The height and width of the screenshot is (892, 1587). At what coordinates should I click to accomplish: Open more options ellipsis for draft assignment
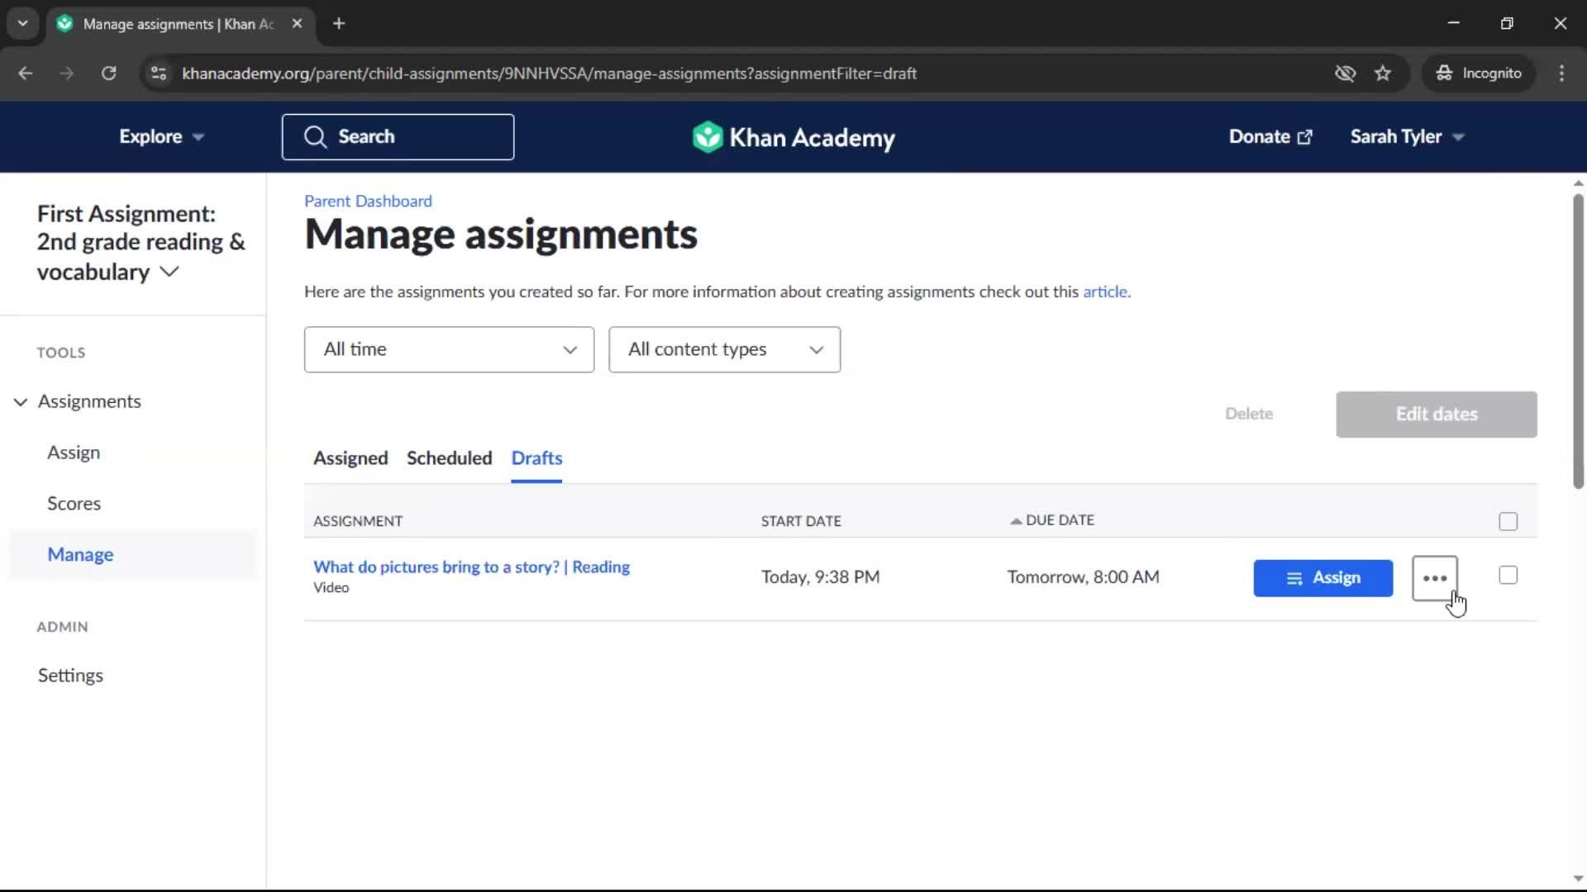tap(1435, 578)
